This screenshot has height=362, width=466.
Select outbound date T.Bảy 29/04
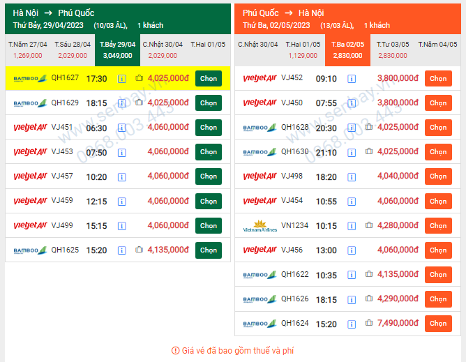117,50
